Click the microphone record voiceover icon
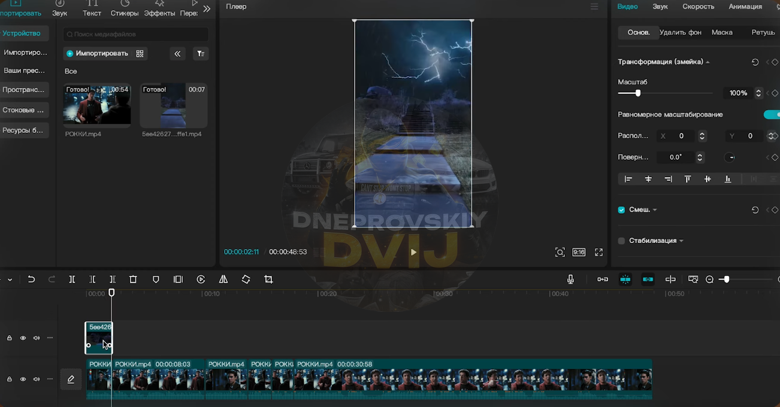 [570, 280]
